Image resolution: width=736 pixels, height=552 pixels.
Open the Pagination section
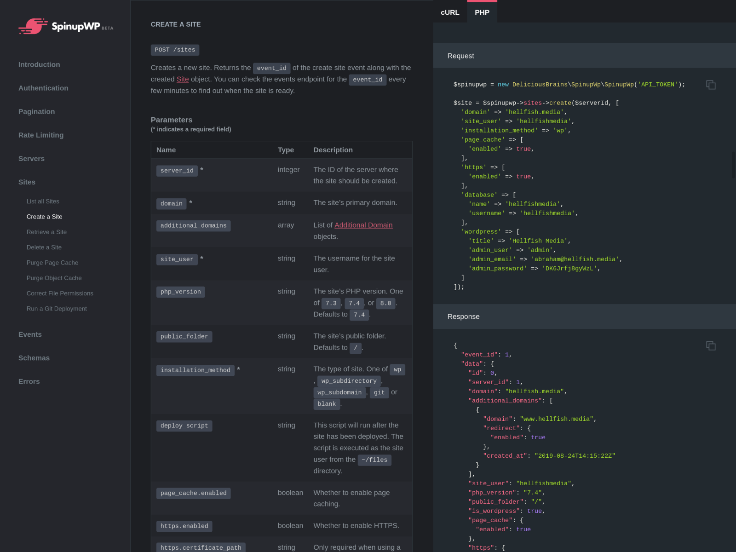36,112
